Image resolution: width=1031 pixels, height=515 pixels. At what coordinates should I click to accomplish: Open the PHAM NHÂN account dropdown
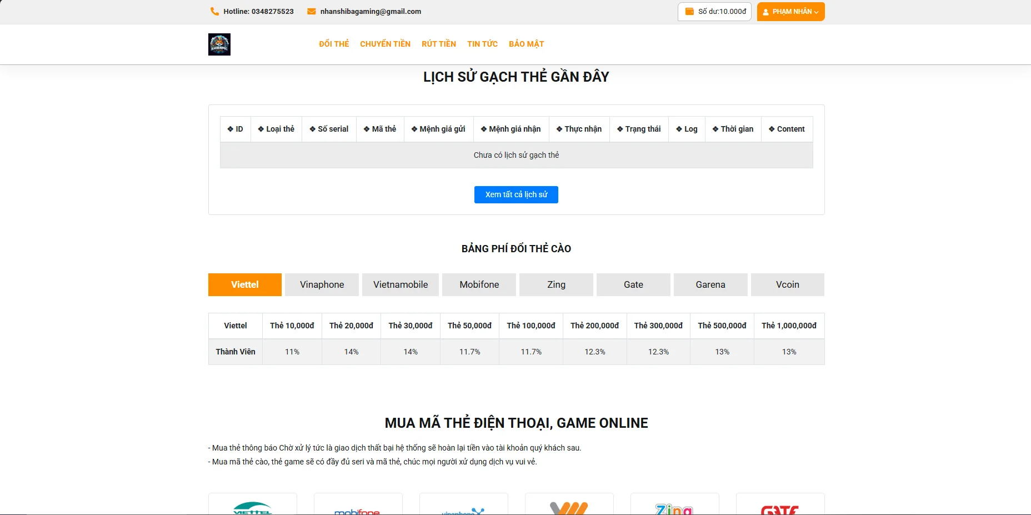(x=790, y=12)
